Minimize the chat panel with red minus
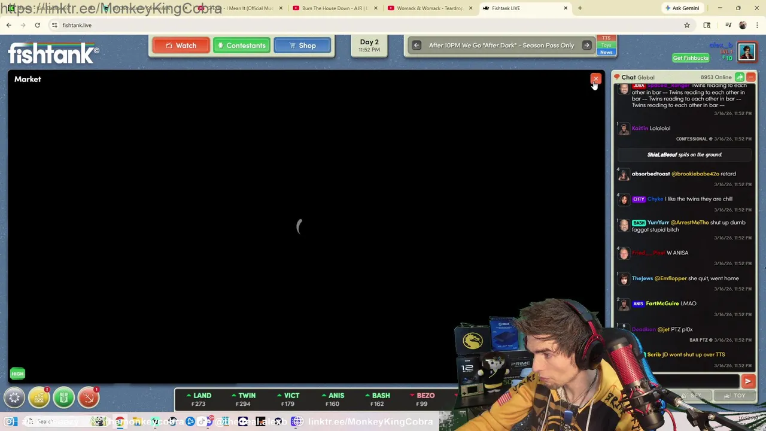Screen dimensions: 766x431 pyautogui.click(x=750, y=77)
